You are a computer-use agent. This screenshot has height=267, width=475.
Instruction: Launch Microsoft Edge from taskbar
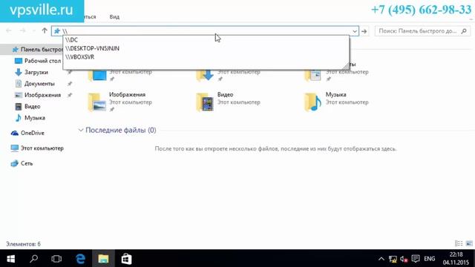pyautogui.click(x=80, y=259)
